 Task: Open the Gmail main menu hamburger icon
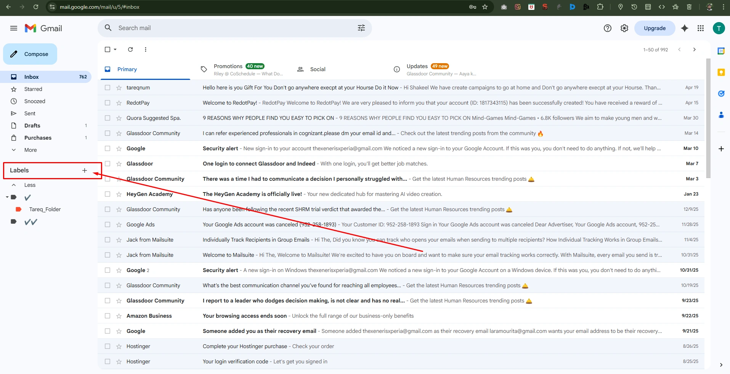[x=14, y=28]
